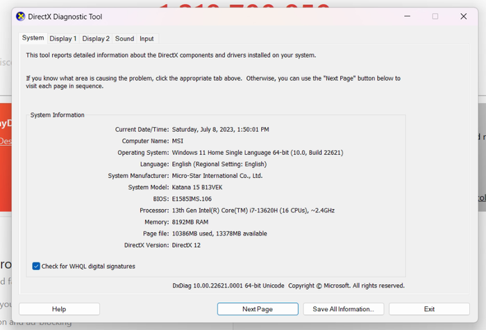Close the DirectX Diagnostic Tool window

[x=463, y=17]
